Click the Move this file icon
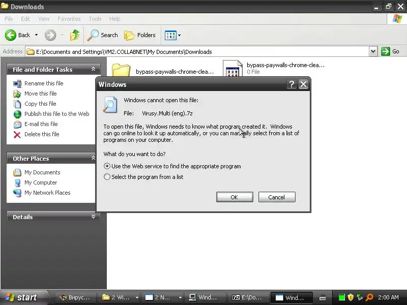The width and height of the screenshot is (407, 305). pos(17,94)
